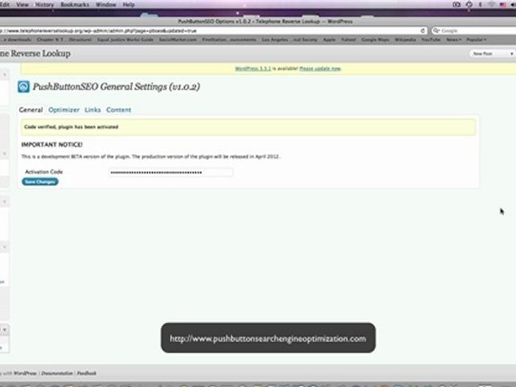
Task: Click the US flag input menu icon
Action: pyautogui.click(x=503, y=4)
